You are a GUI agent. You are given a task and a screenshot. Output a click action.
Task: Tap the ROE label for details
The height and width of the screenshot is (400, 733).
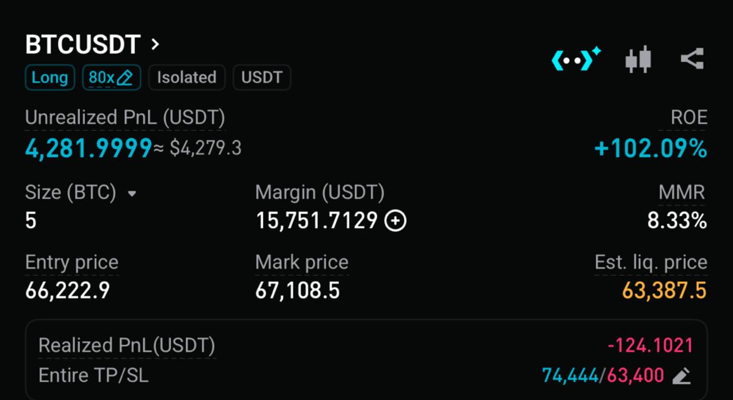[689, 118]
